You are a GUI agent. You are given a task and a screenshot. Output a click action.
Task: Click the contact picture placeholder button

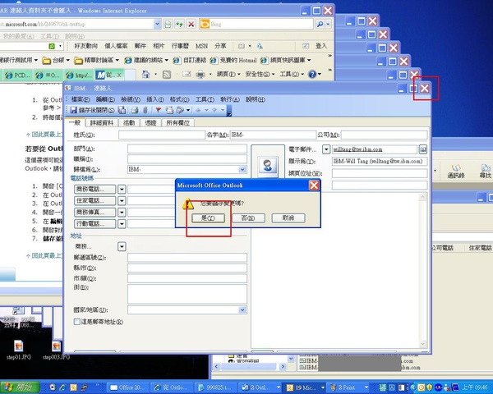point(268,165)
